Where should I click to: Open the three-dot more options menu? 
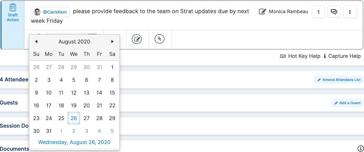click(x=350, y=12)
